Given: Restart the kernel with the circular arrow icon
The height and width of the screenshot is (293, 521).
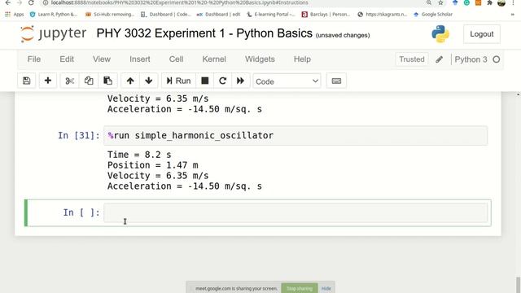Looking at the screenshot, I should click(x=222, y=81).
